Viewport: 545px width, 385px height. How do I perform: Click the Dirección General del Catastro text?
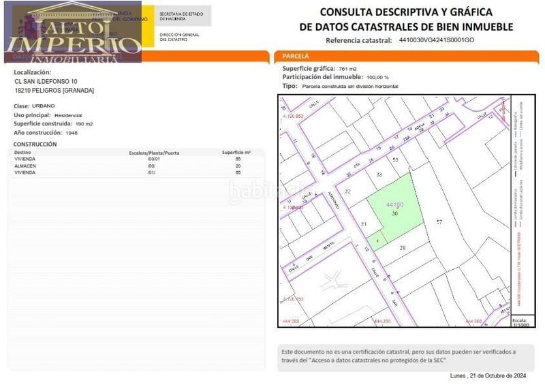pos(180,37)
